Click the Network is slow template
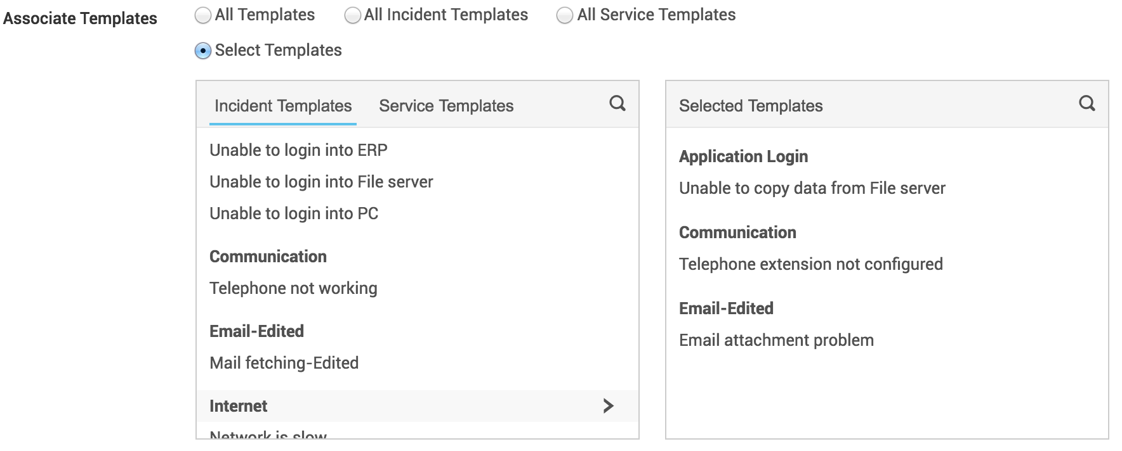Screen dimensions: 1122x451 click(x=268, y=435)
